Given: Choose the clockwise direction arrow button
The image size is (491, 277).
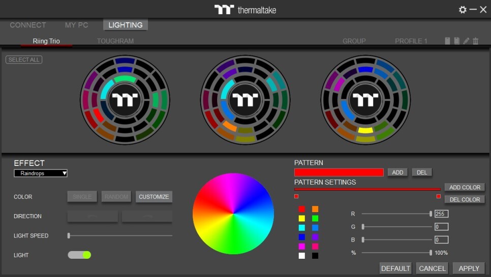Looking at the screenshot, I should 147,216.
